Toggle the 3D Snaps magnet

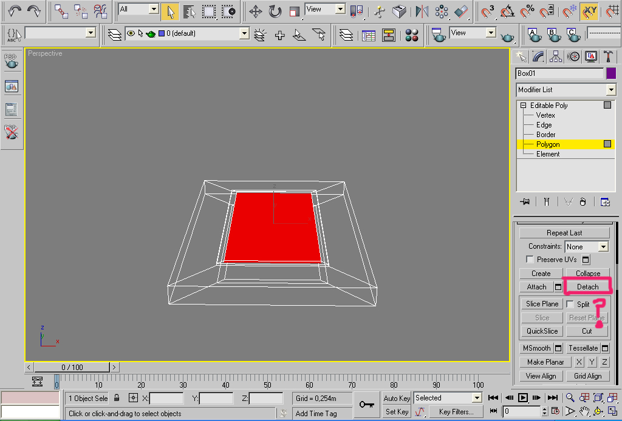[x=488, y=12]
